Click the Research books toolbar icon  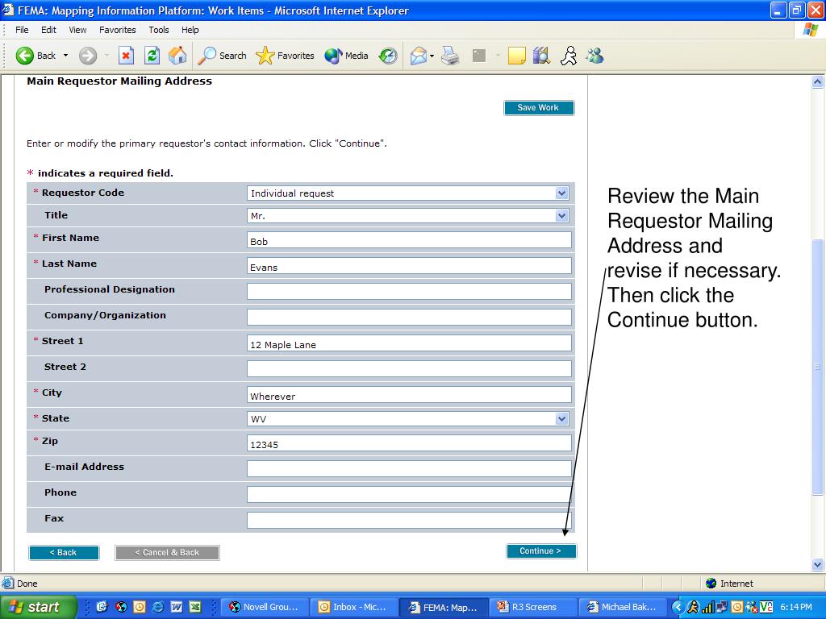[541, 56]
